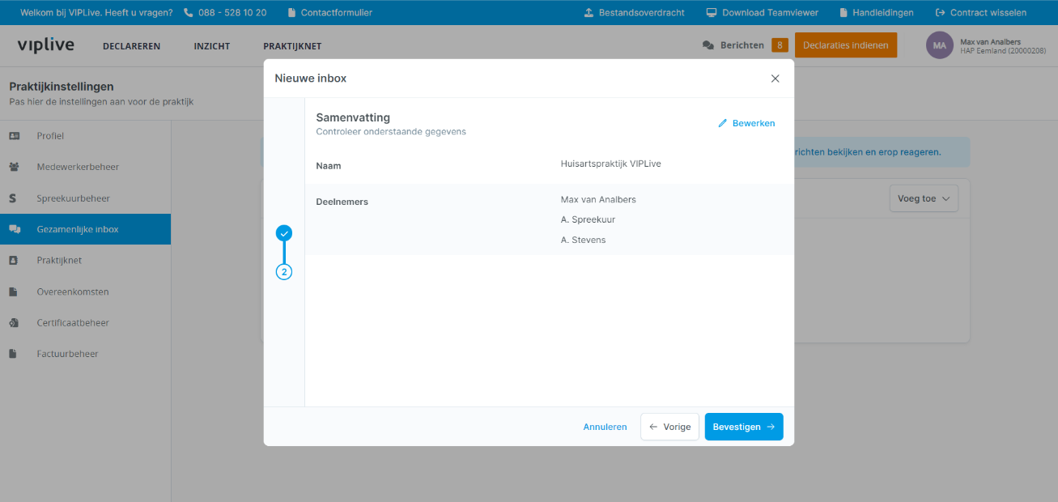This screenshot has width=1058, height=502.
Task: Click the Profiel card icon in sidebar
Action: tap(15, 136)
